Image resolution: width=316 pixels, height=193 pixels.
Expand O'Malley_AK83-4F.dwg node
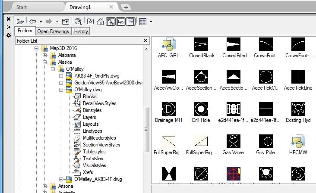(x=61, y=179)
